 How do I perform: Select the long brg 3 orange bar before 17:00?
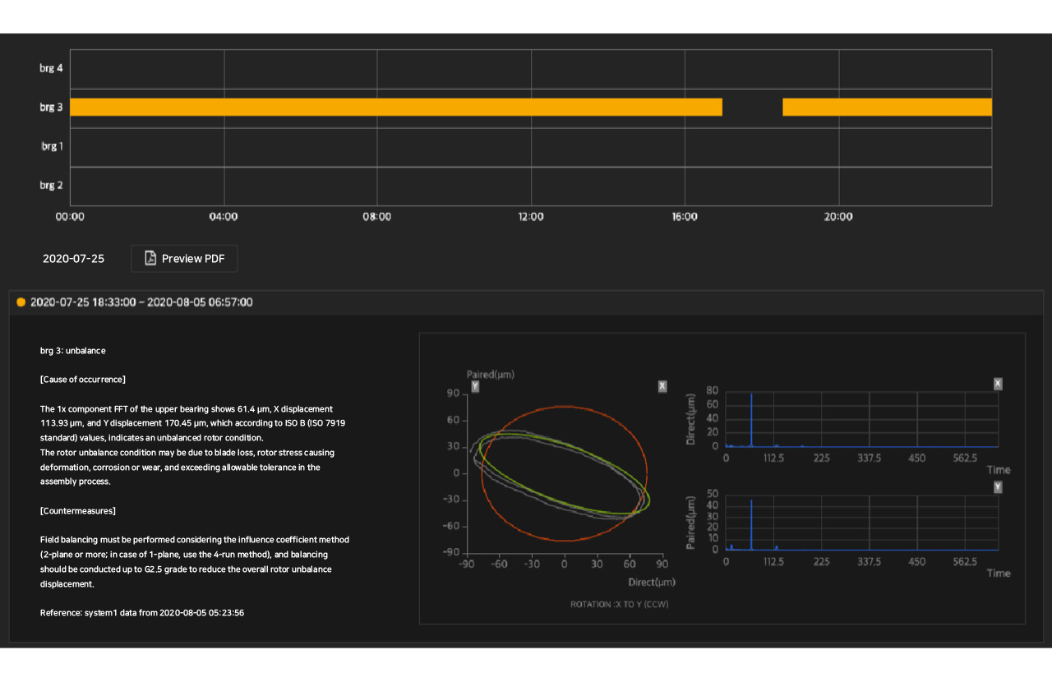396,107
